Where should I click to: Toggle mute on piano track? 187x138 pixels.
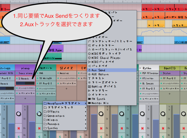(19, 128)
